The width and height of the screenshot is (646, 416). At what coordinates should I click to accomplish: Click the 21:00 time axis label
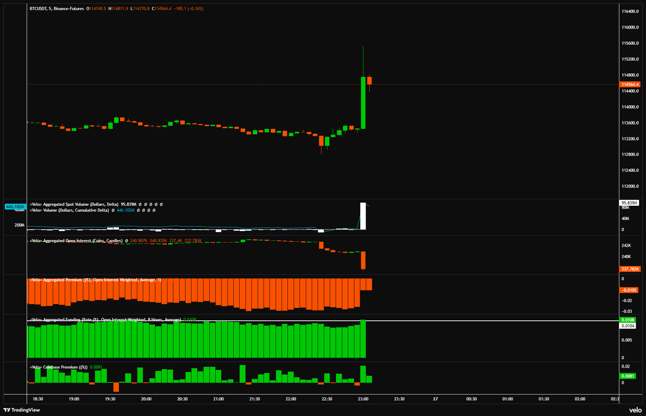219,399
